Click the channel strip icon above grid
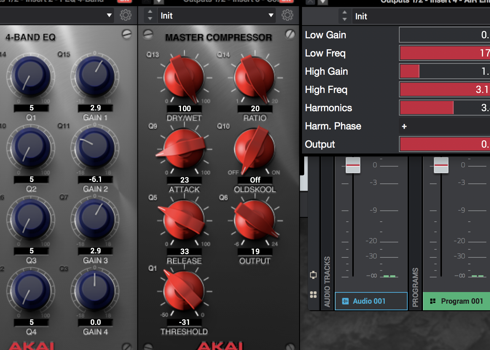490x350 pixels. pyautogui.click(x=313, y=275)
